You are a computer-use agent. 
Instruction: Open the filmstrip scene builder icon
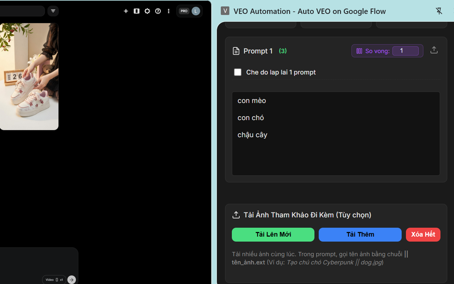point(137,11)
